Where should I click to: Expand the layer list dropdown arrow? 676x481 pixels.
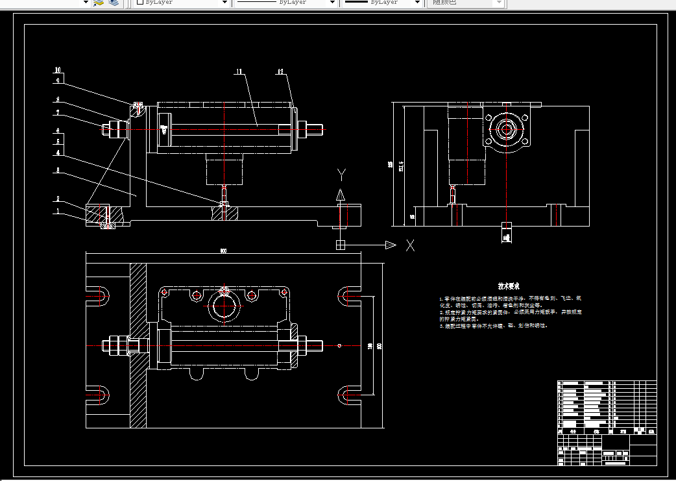(x=86, y=3)
